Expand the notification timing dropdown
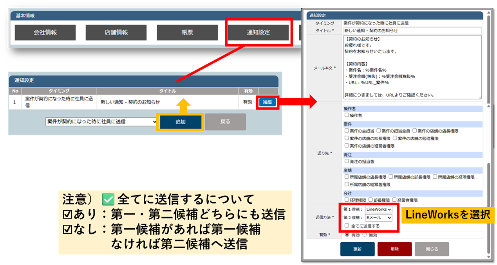This screenshot has width=497, height=265. pyautogui.click(x=101, y=122)
